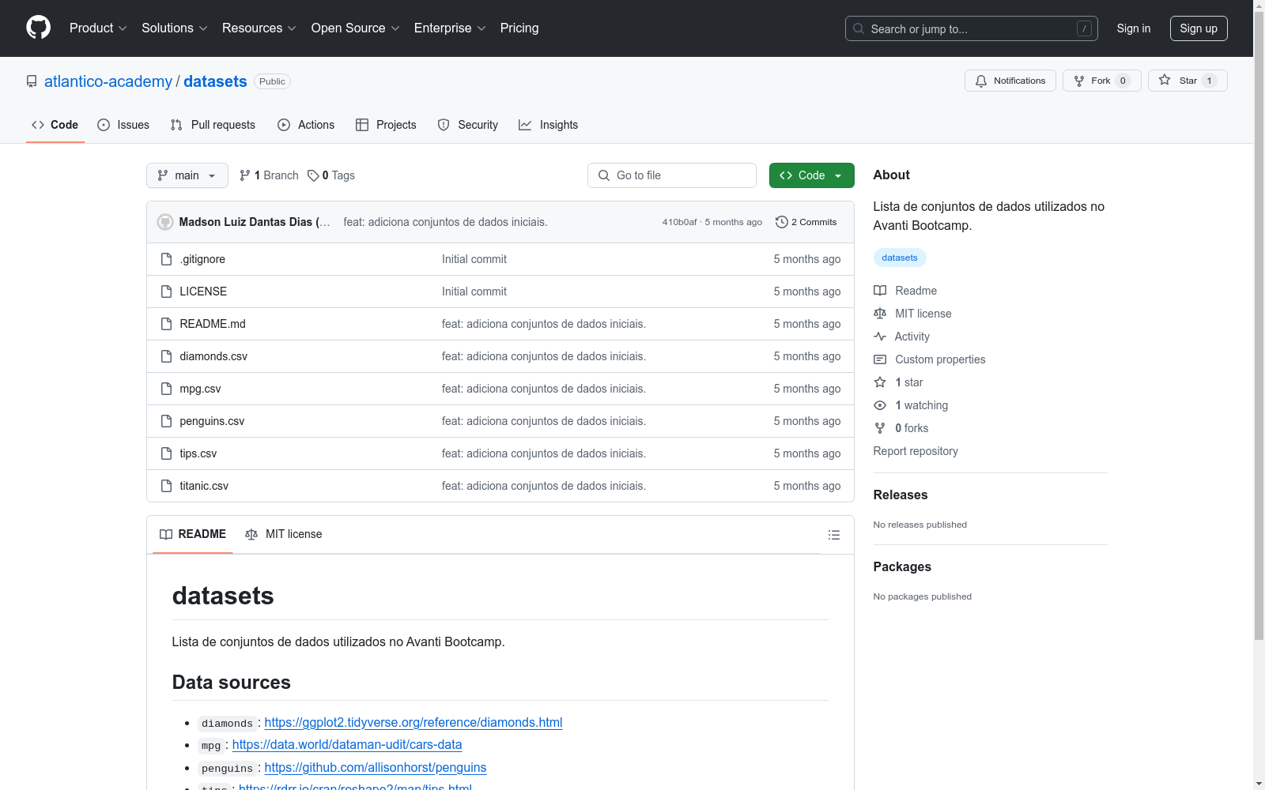
Task: Click the pulse icon beside Activity
Action: click(880, 337)
